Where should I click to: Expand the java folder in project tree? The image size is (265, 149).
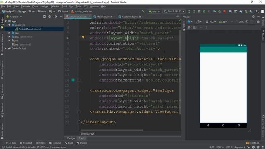tap(9, 33)
